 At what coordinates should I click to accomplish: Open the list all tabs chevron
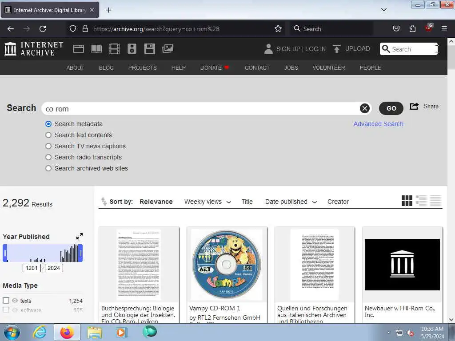coord(383,10)
